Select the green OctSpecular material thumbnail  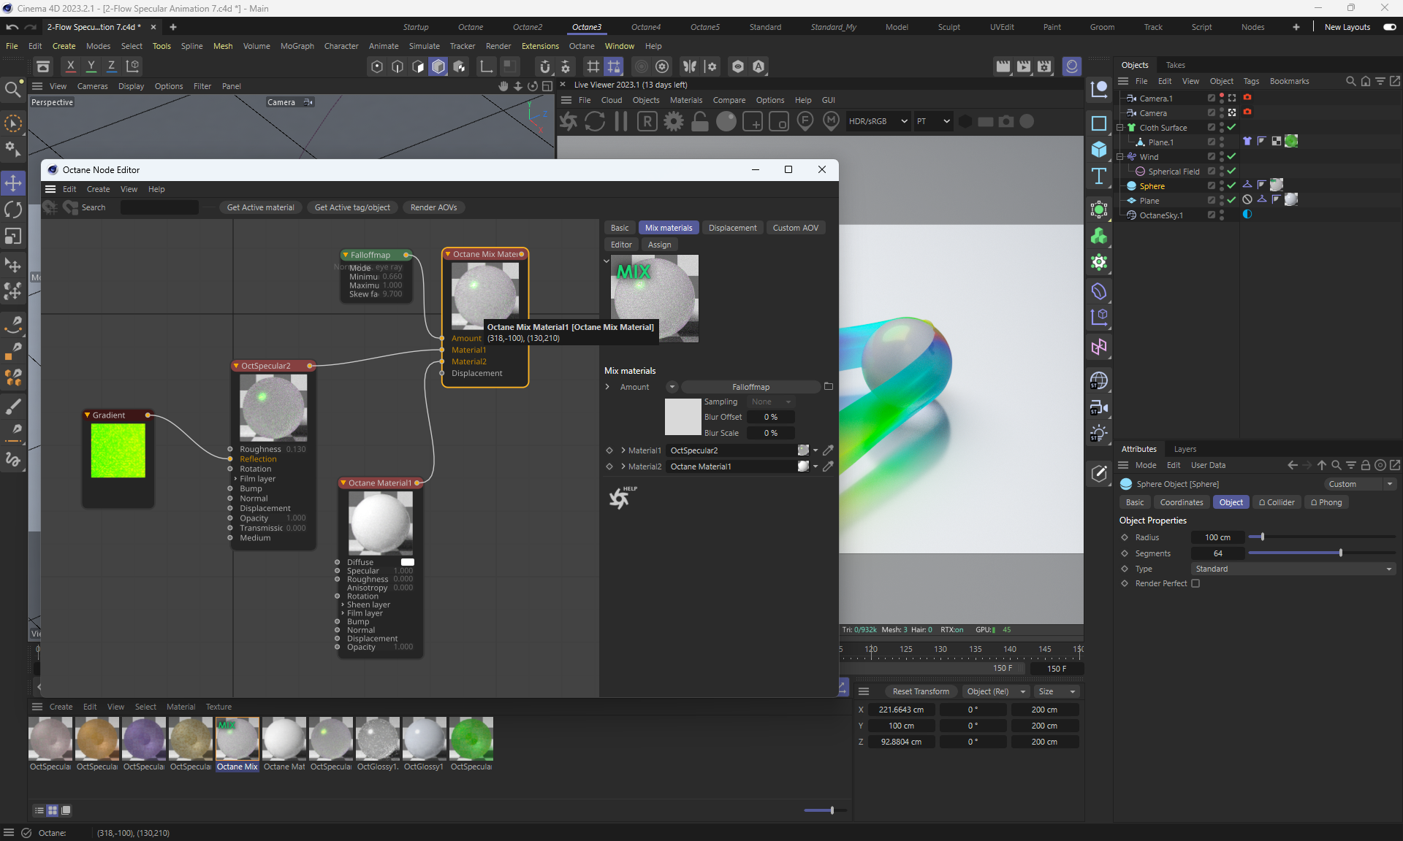tap(471, 739)
